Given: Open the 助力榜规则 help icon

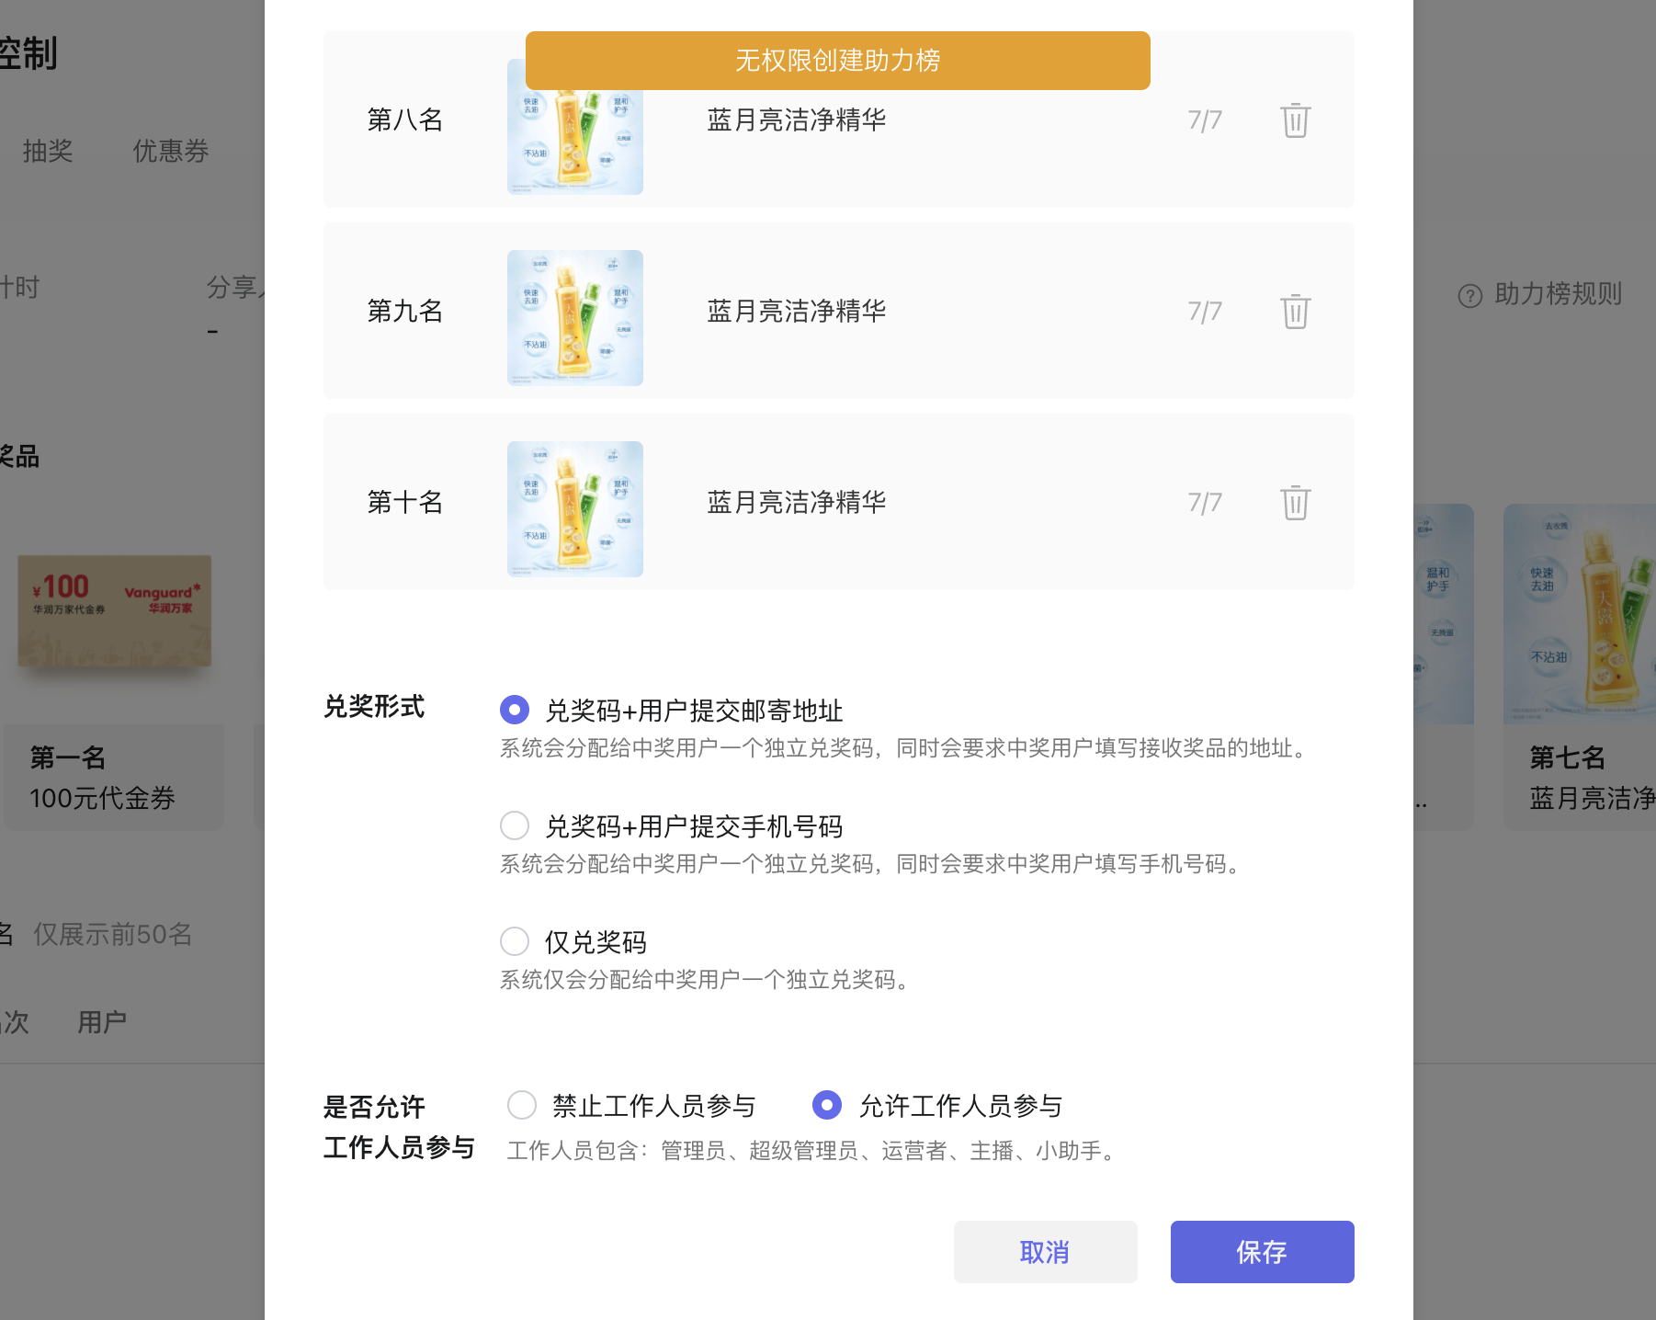Looking at the screenshot, I should click(1470, 295).
